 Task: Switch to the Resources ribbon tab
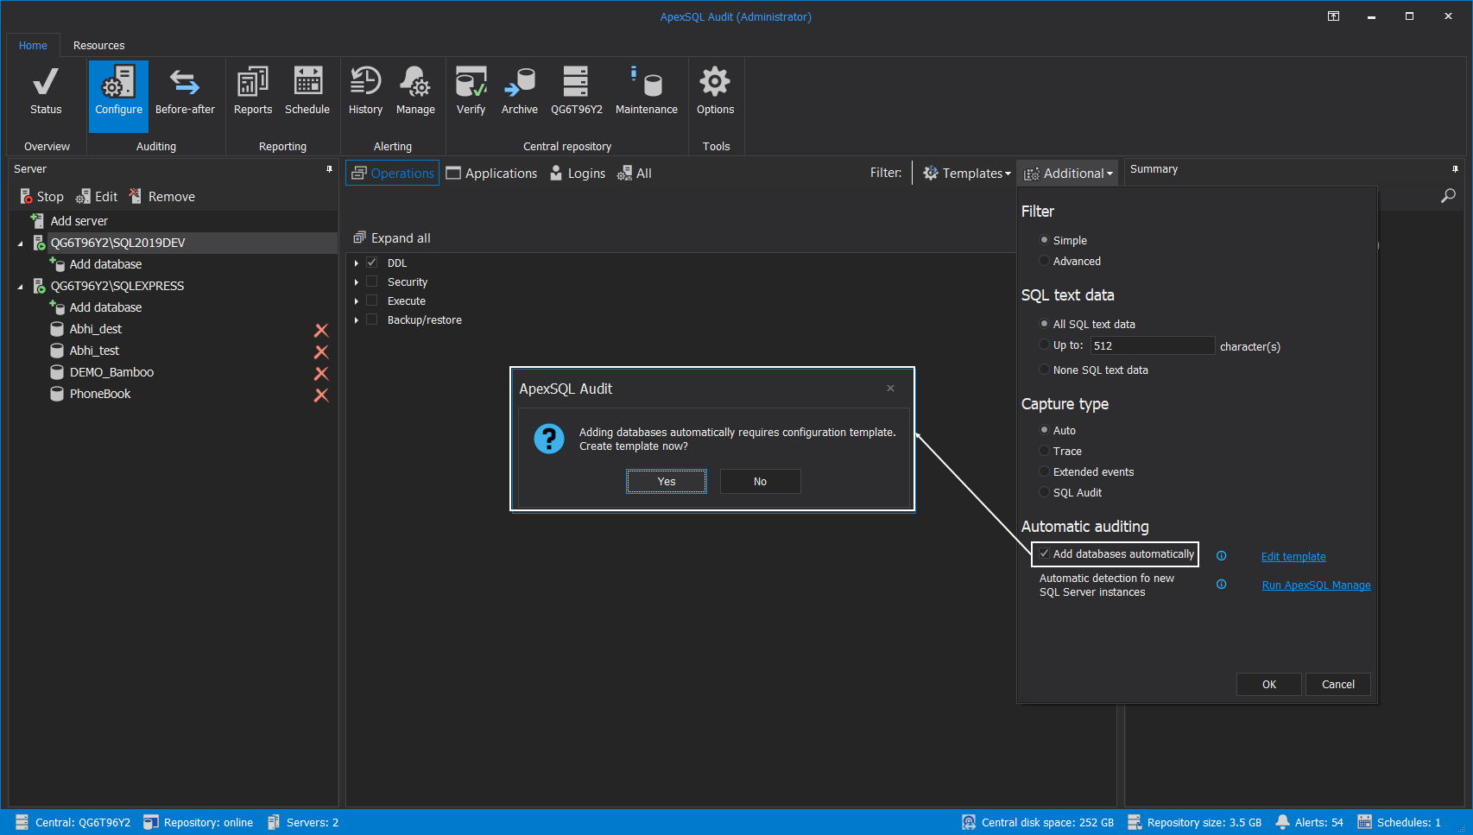pyautogui.click(x=98, y=46)
